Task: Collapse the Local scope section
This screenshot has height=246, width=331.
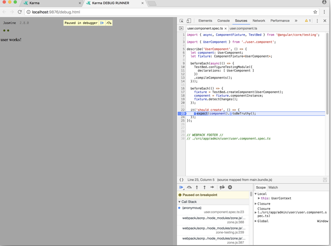Action: coord(256,194)
